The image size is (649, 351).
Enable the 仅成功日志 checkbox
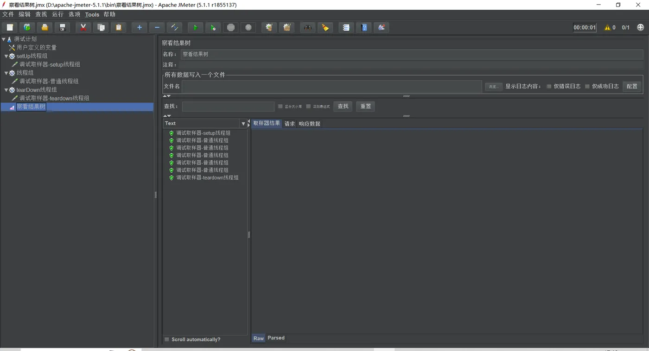tap(587, 86)
